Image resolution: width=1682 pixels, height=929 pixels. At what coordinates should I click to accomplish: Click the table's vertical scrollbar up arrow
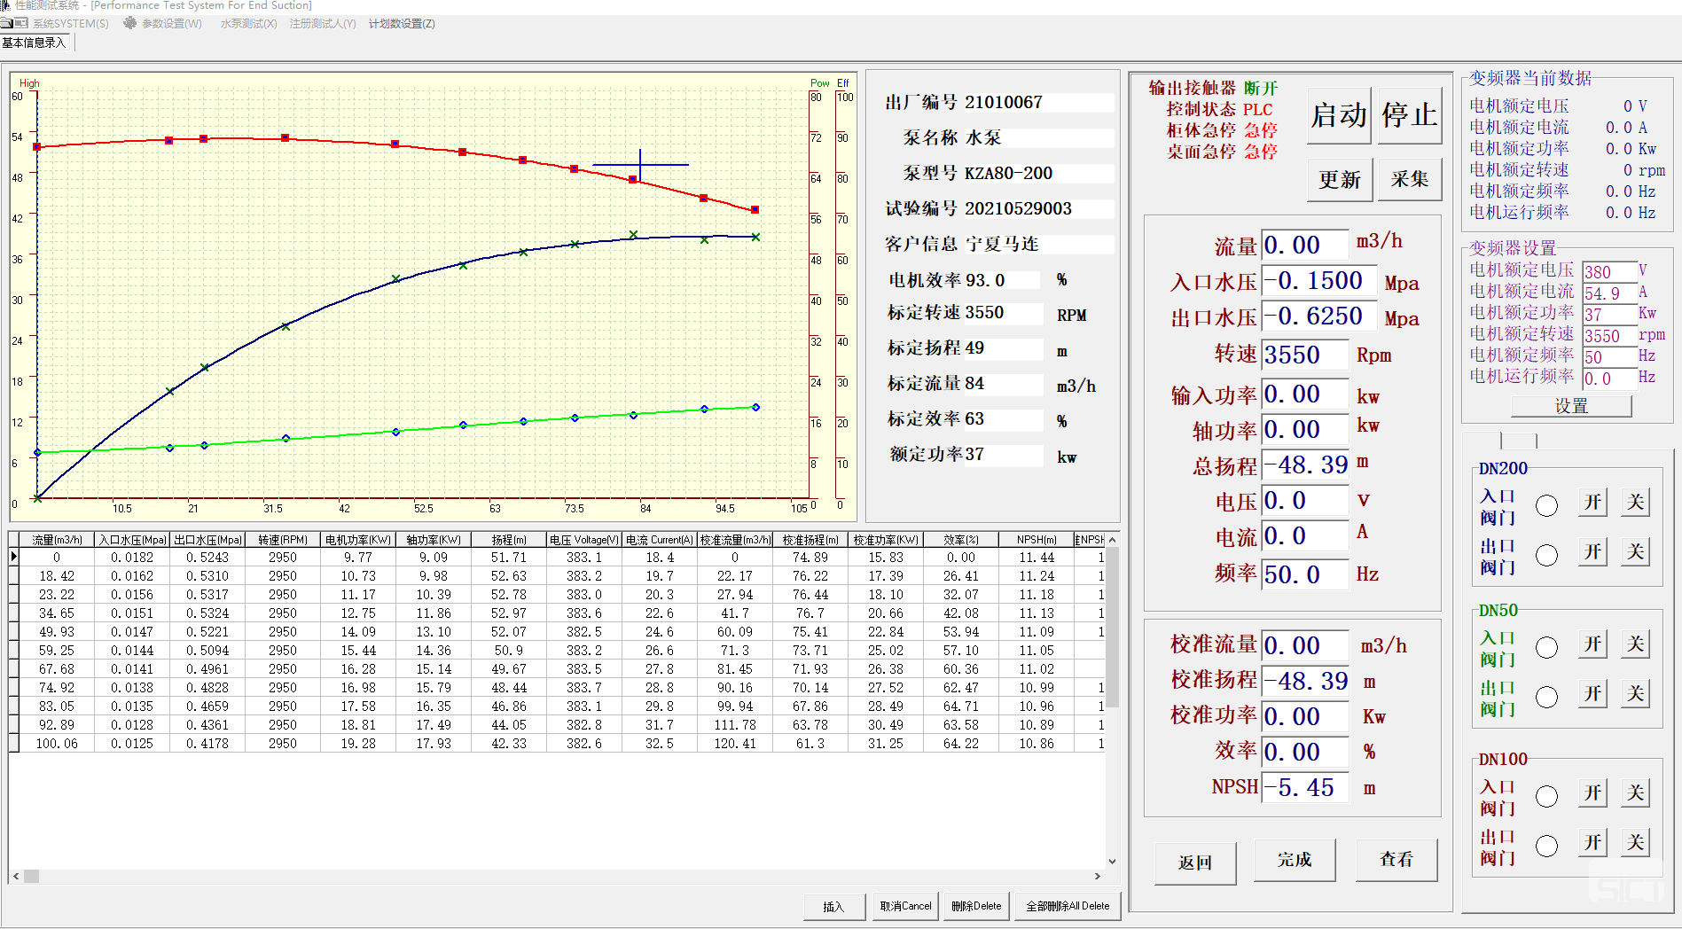coord(1112,540)
